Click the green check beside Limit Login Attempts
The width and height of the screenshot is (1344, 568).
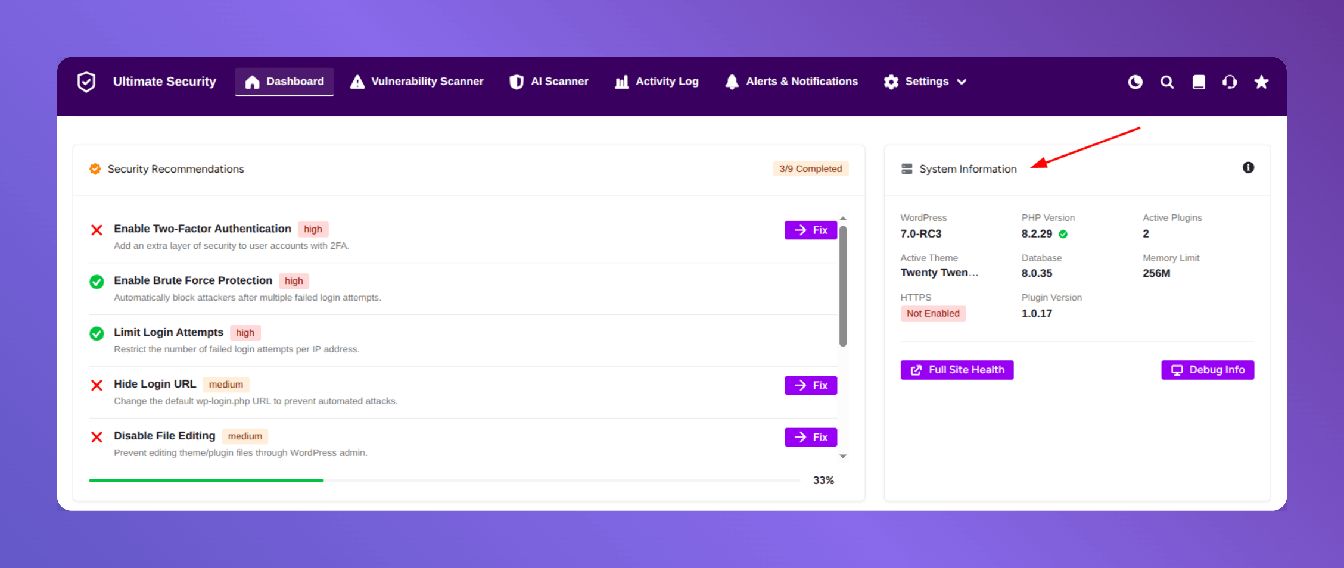click(97, 333)
